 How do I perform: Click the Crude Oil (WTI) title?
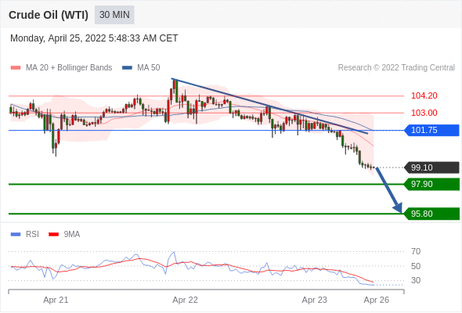pos(49,15)
